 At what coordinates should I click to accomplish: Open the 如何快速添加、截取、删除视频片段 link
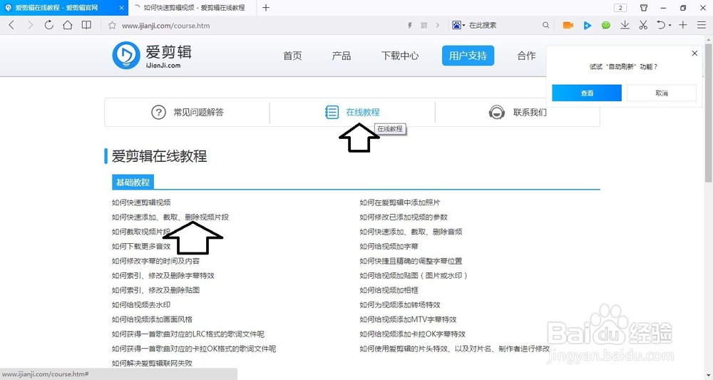pyautogui.click(x=170, y=217)
